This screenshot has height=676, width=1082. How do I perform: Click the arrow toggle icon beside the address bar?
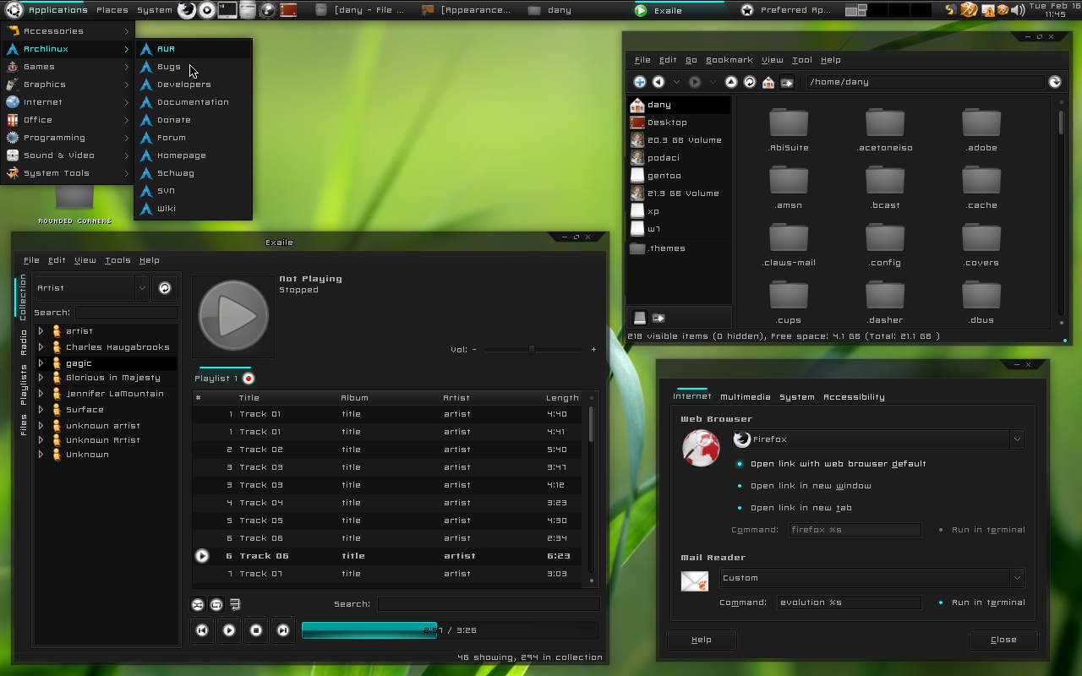787,82
